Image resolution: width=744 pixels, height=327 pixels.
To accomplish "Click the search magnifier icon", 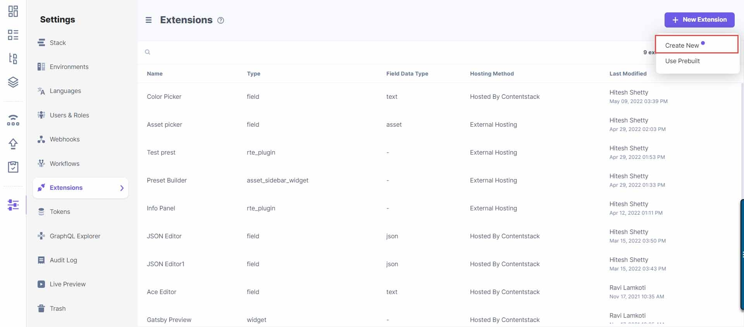I will 148,52.
